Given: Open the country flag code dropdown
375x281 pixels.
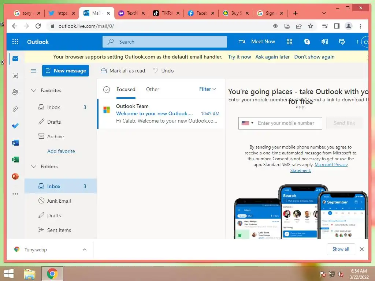Looking at the screenshot, I should (x=247, y=123).
